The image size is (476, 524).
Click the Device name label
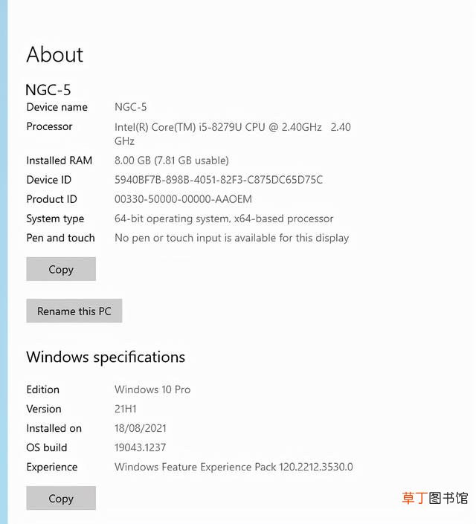click(x=57, y=107)
